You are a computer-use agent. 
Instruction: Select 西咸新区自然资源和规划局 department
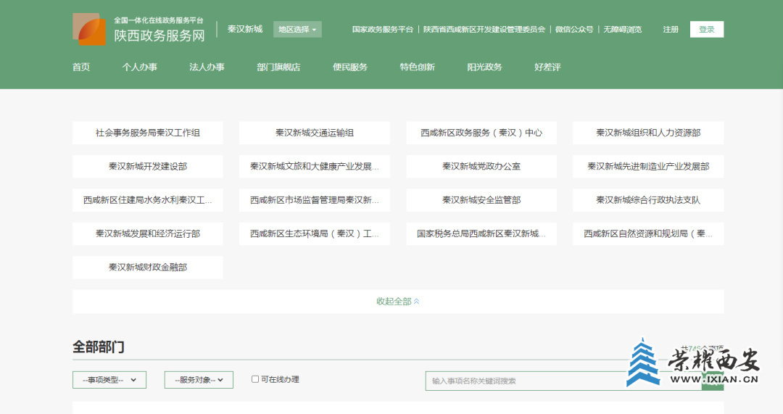(x=648, y=233)
